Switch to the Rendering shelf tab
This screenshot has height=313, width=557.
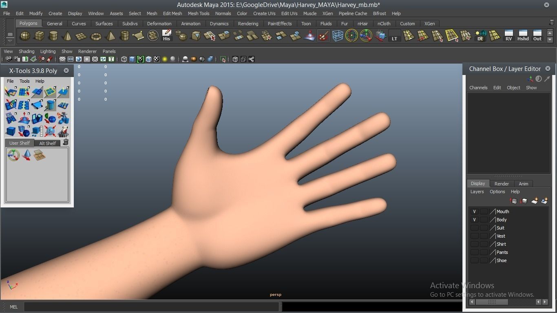[x=248, y=24]
